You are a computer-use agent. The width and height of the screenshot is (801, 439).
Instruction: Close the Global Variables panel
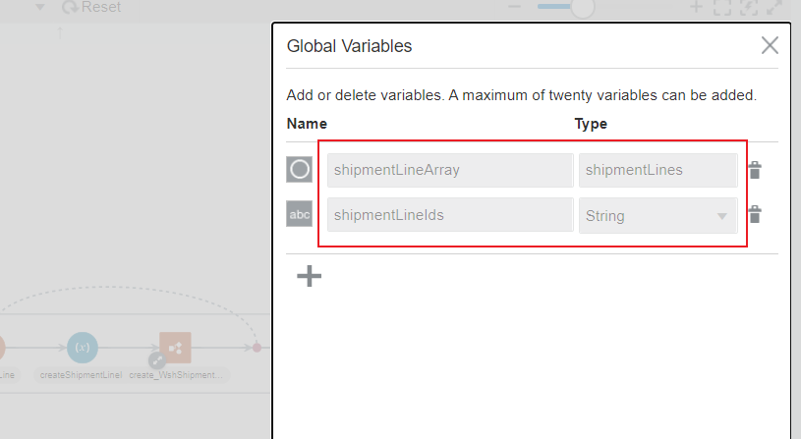pyautogui.click(x=770, y=45)
